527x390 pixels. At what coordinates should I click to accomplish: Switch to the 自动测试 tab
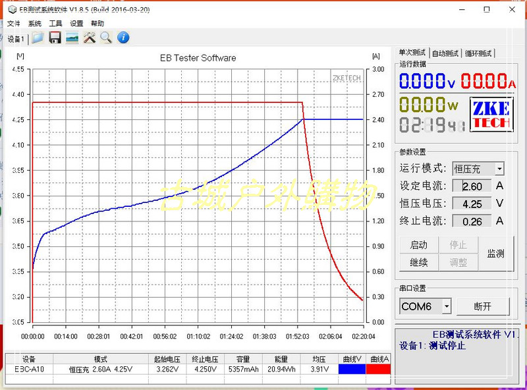[x=445, y=53]
